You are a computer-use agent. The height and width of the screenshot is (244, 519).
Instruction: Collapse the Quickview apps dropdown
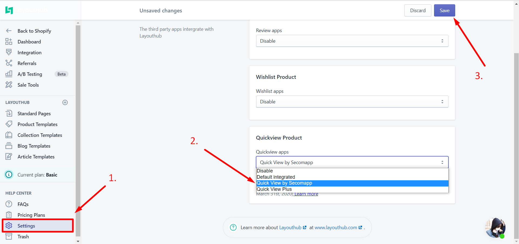tap(352, 162)
